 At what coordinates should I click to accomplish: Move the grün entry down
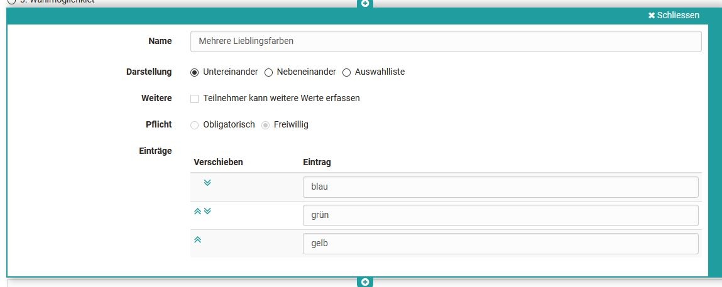(x=208, y=212)
